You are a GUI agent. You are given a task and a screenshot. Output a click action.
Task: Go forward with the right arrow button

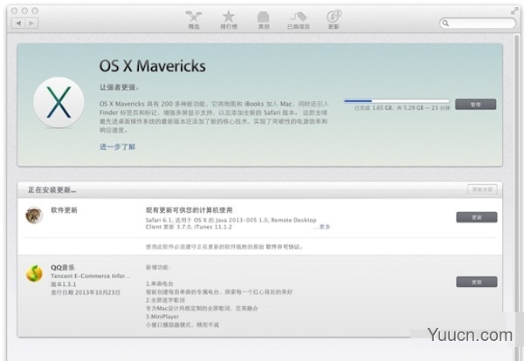(x=31, y=23)
